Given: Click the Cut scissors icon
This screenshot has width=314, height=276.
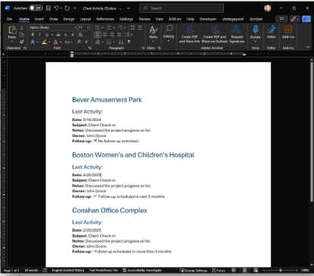Looking at the screenshot, I should 22,27.
